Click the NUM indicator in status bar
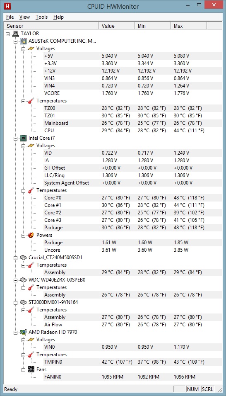This screenshot has height=396, width=226. (193, 389)
